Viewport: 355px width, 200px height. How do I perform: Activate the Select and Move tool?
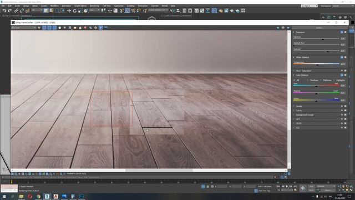[69, 11]
